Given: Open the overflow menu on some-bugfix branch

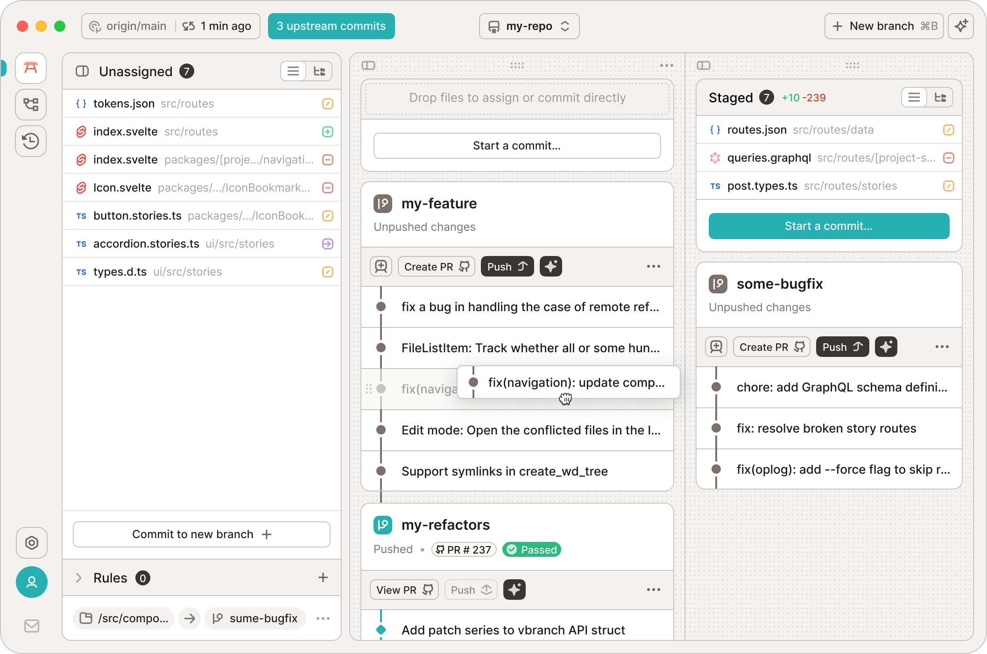Looking at the screenshot, I should click(x=942, y=347).
